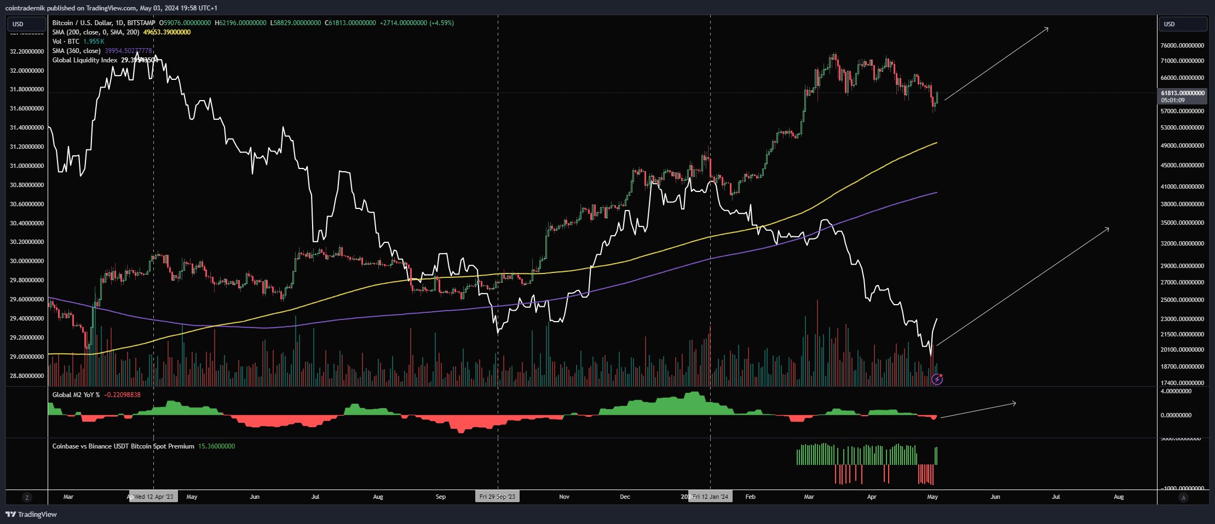The width and height of the screenshot is (1215, 524).
Task: Click the 32.20000000 label on the left scale
Action: coord(27,51)
